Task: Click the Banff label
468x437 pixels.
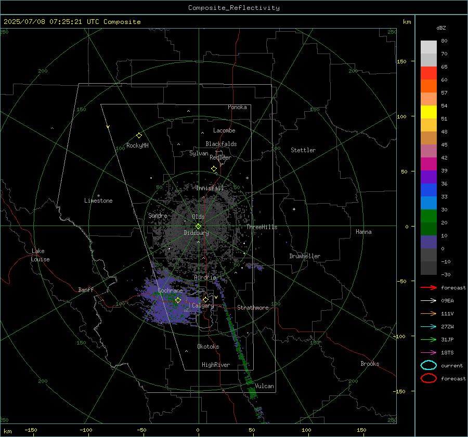Action: tap(86, 289)
